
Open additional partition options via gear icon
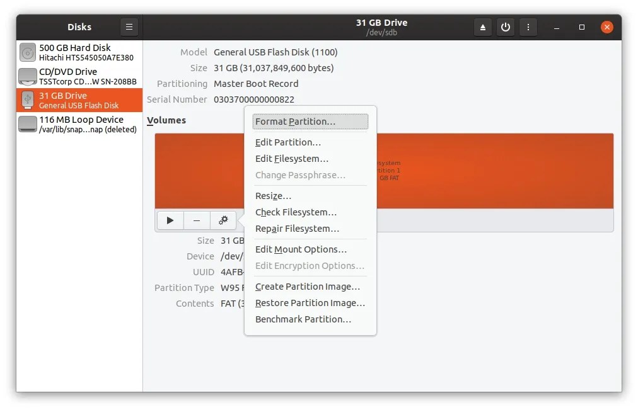[x=223, y=220]
